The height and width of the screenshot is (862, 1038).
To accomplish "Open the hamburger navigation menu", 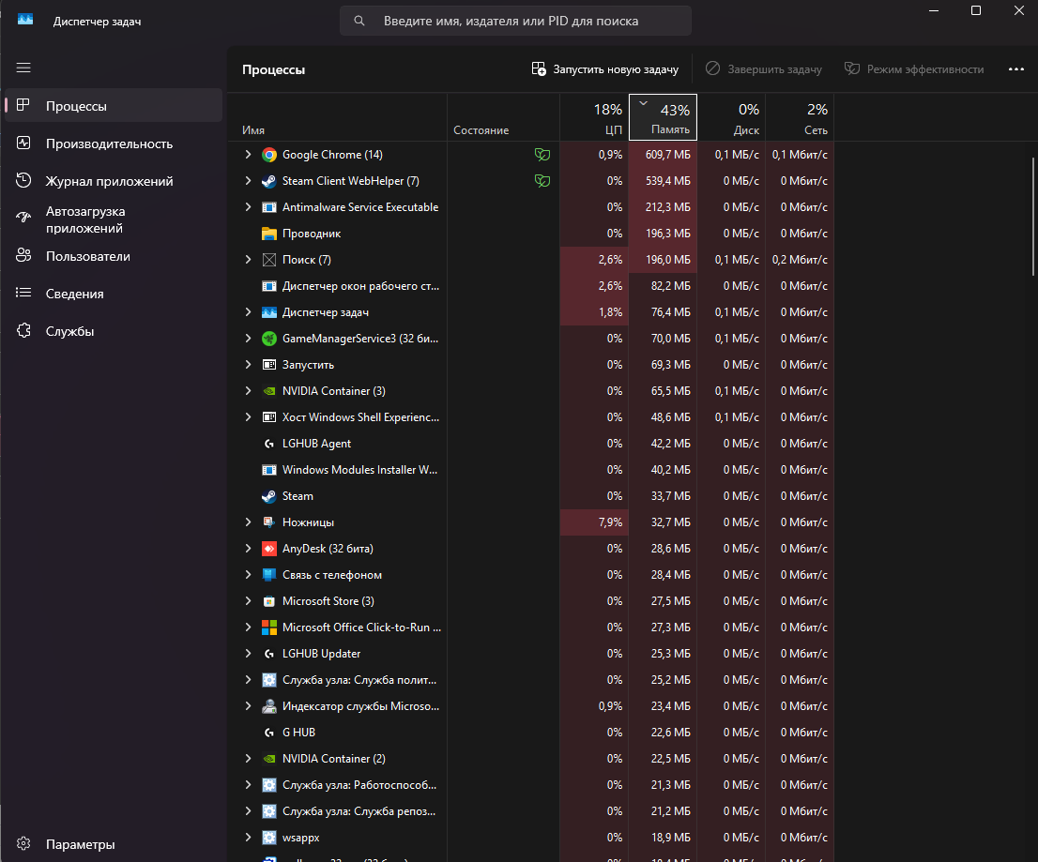I will tap(23, 68).
